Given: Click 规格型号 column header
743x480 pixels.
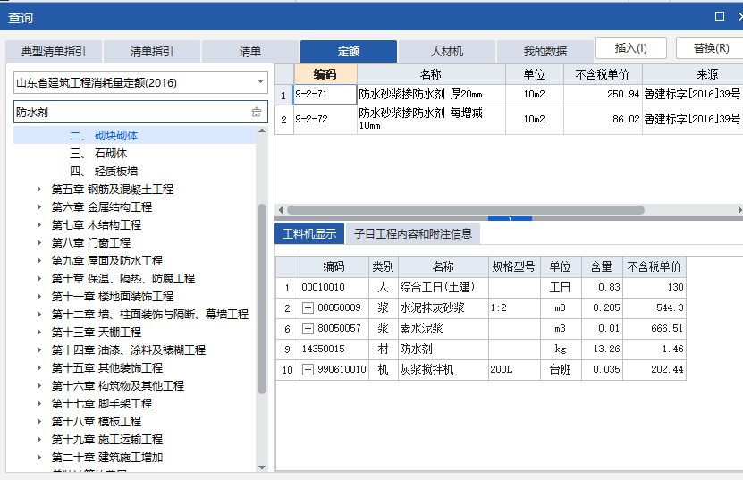Looking at the screenshot, I should pos(514,266).
